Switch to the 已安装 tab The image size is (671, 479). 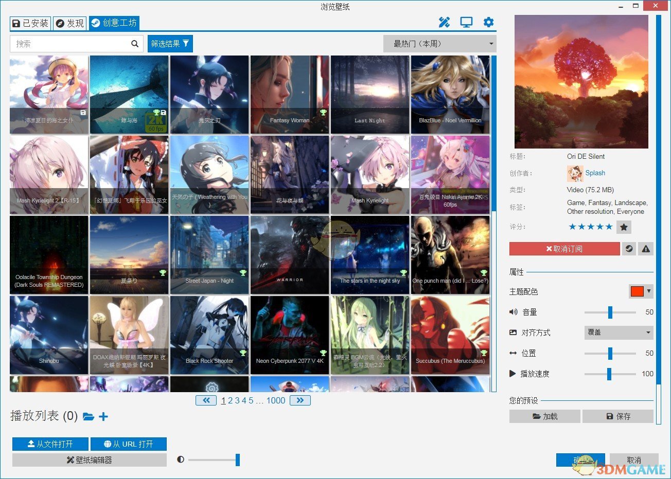point(30,23)
